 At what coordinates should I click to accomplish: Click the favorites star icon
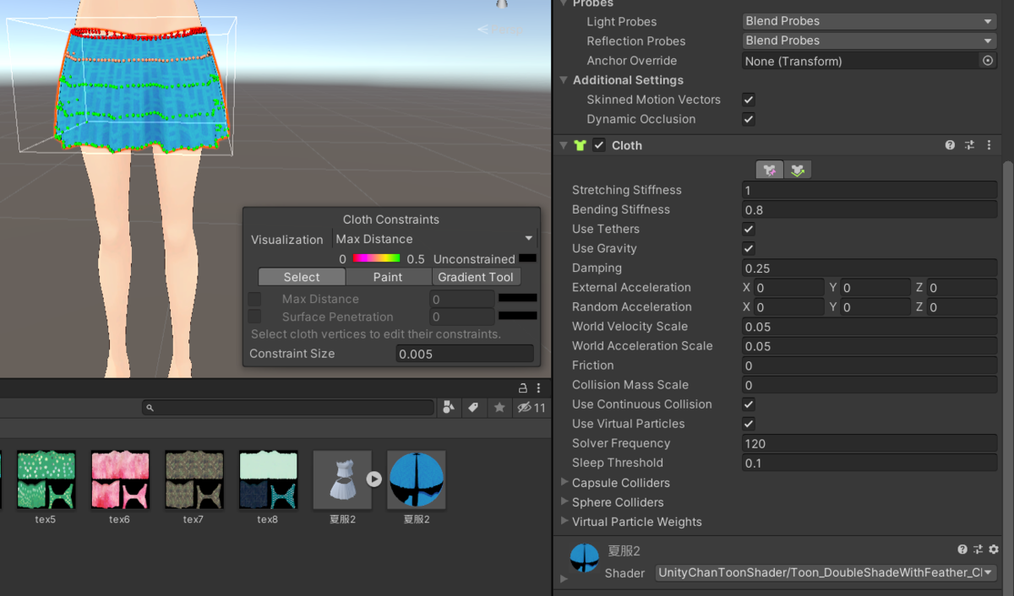[499, 408]
